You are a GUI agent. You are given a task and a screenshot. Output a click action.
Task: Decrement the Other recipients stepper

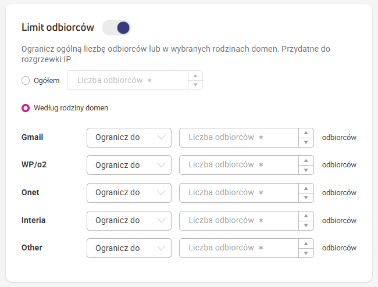(x=306, y=253)
